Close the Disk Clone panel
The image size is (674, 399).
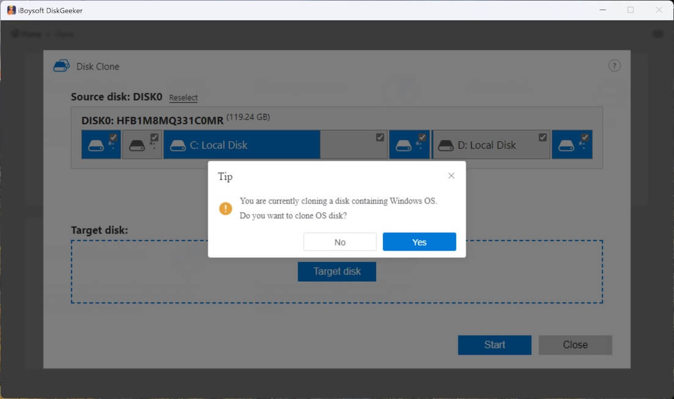coord(575,345)
